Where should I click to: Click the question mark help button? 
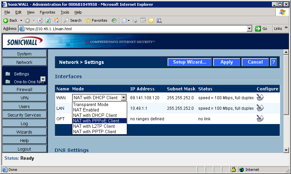click(x=273, y=62)
